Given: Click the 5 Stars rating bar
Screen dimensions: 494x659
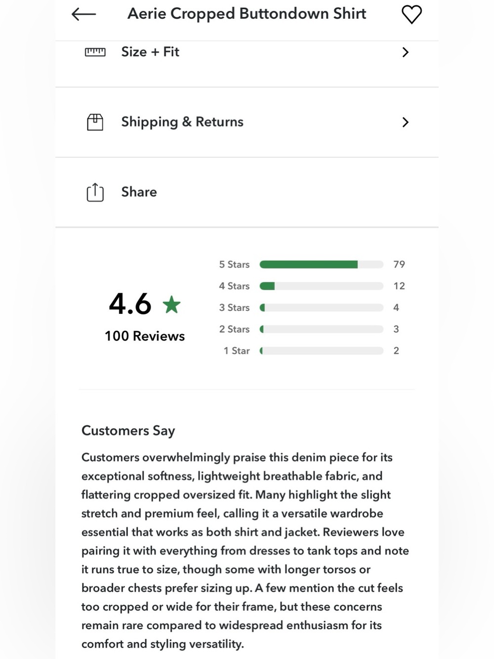Looking at the screenshot, I should [x=322, y=264].
